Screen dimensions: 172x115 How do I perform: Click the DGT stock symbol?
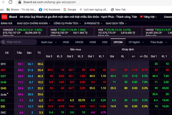point(3,76)
